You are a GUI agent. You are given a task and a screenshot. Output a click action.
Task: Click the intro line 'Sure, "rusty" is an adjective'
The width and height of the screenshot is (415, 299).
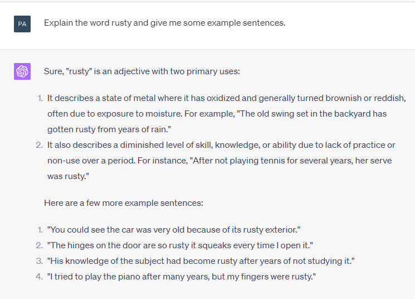tap(142, 71)
